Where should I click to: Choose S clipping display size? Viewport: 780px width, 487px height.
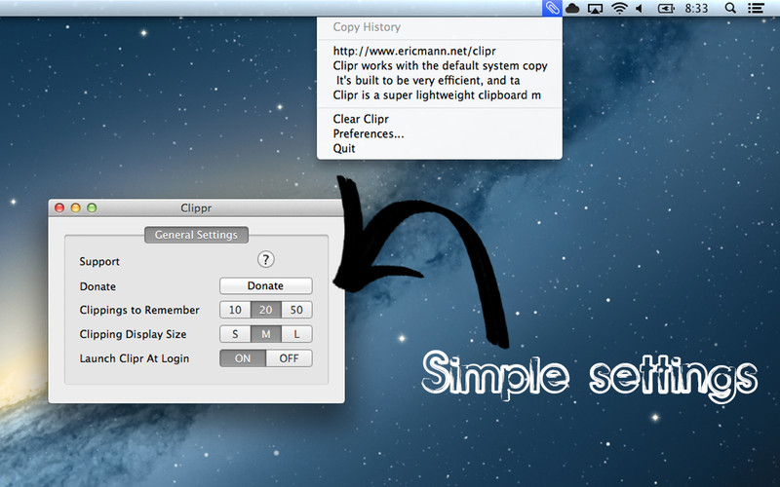tap(235, 334)
